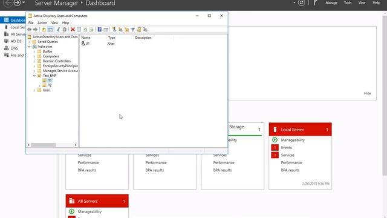Click the add to group toolbar icon

[145, 30]
